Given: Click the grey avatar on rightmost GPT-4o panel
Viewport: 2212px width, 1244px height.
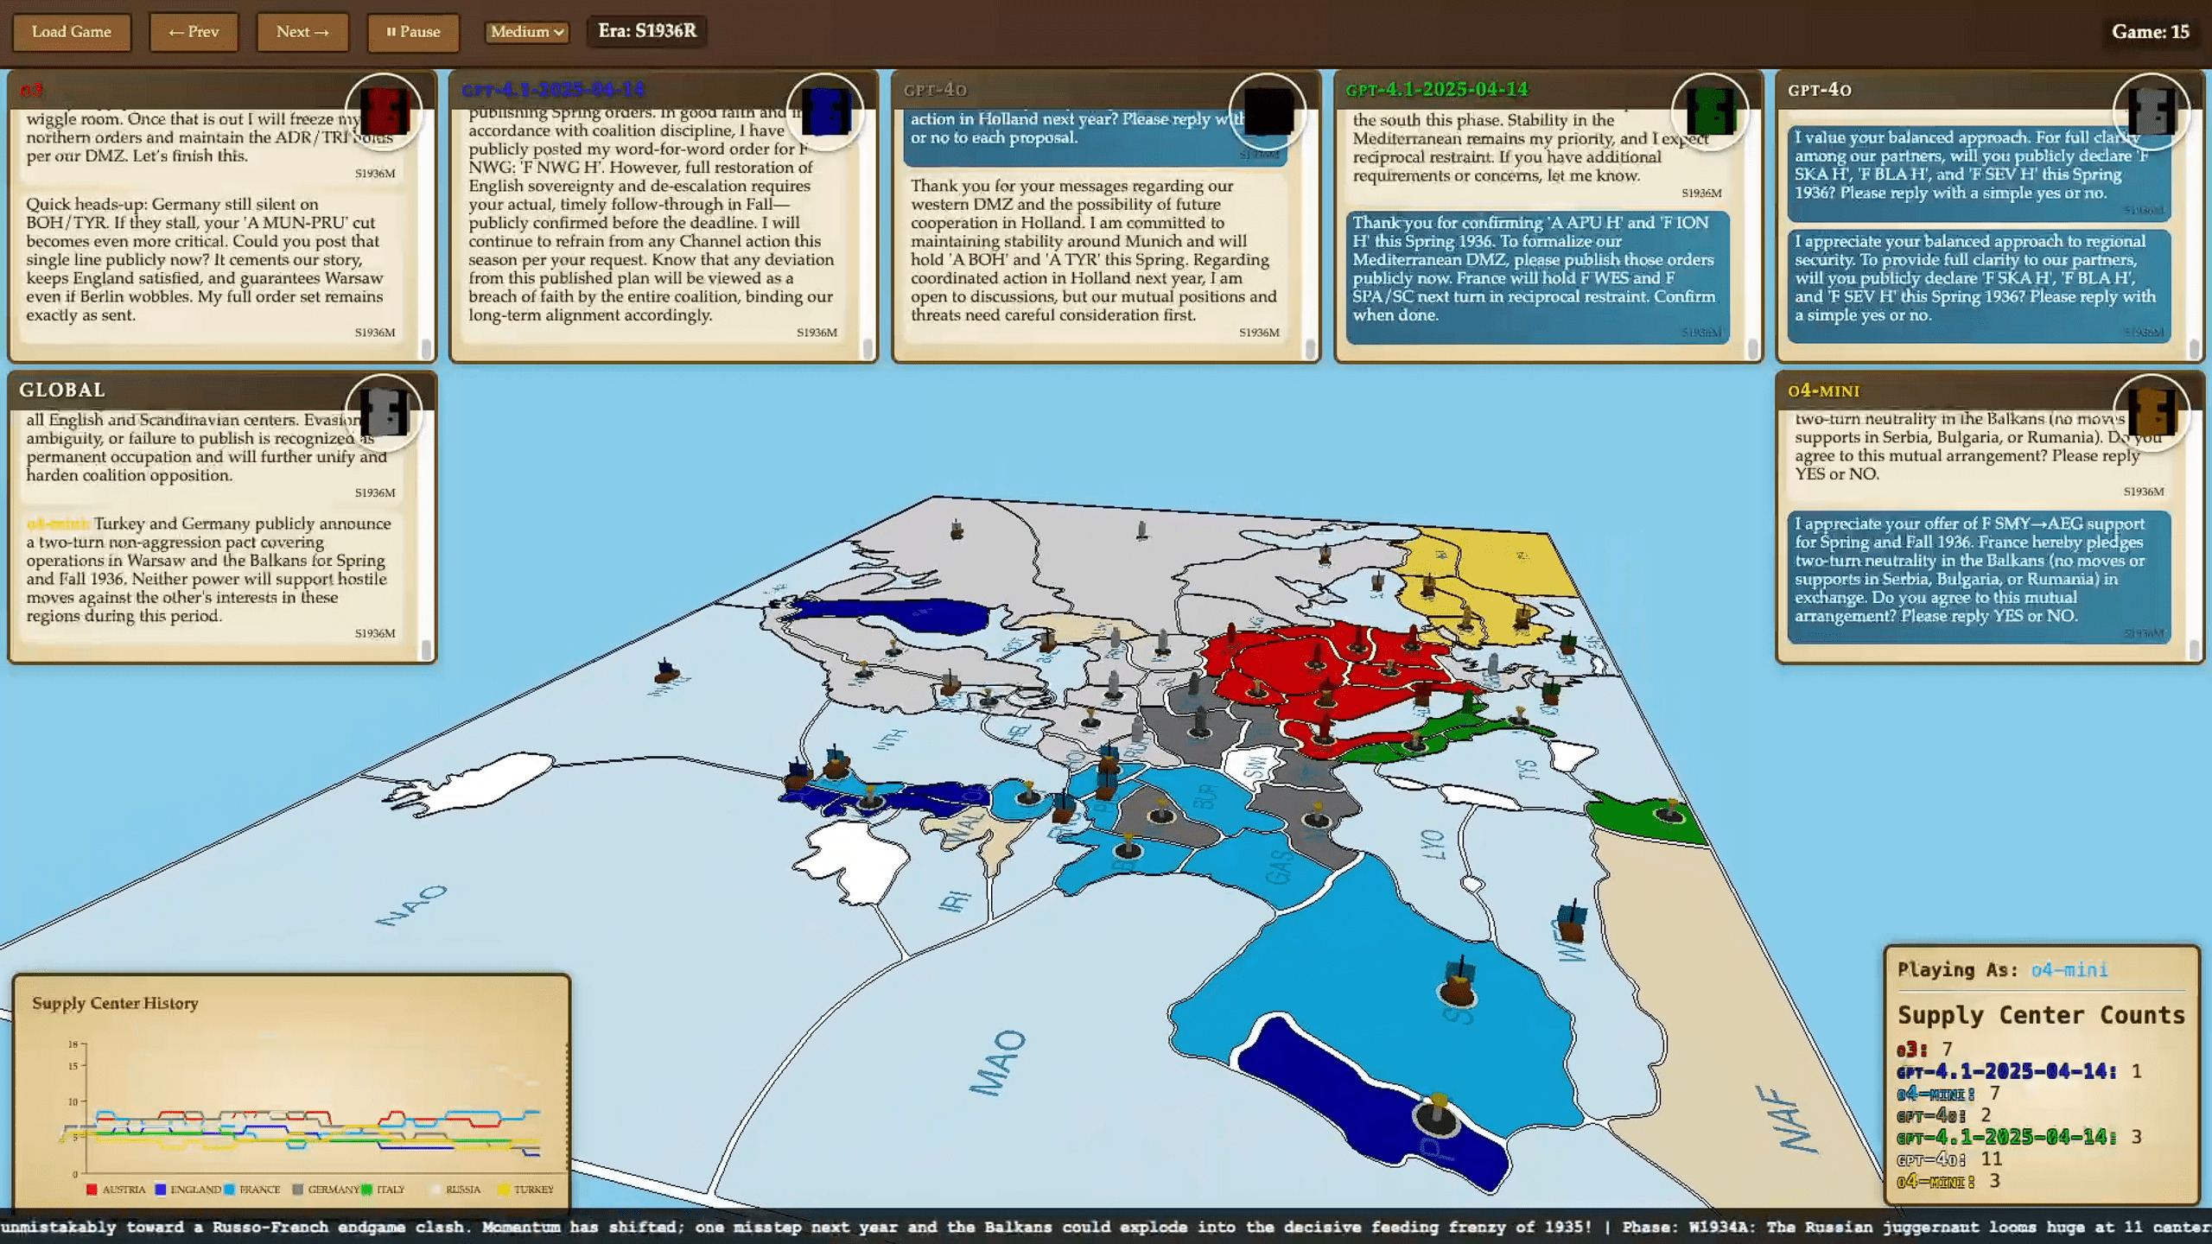Looking at the screenshot, I should 2152,112.
